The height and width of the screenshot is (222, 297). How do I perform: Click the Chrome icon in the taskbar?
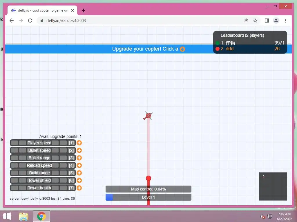[41, 216]
